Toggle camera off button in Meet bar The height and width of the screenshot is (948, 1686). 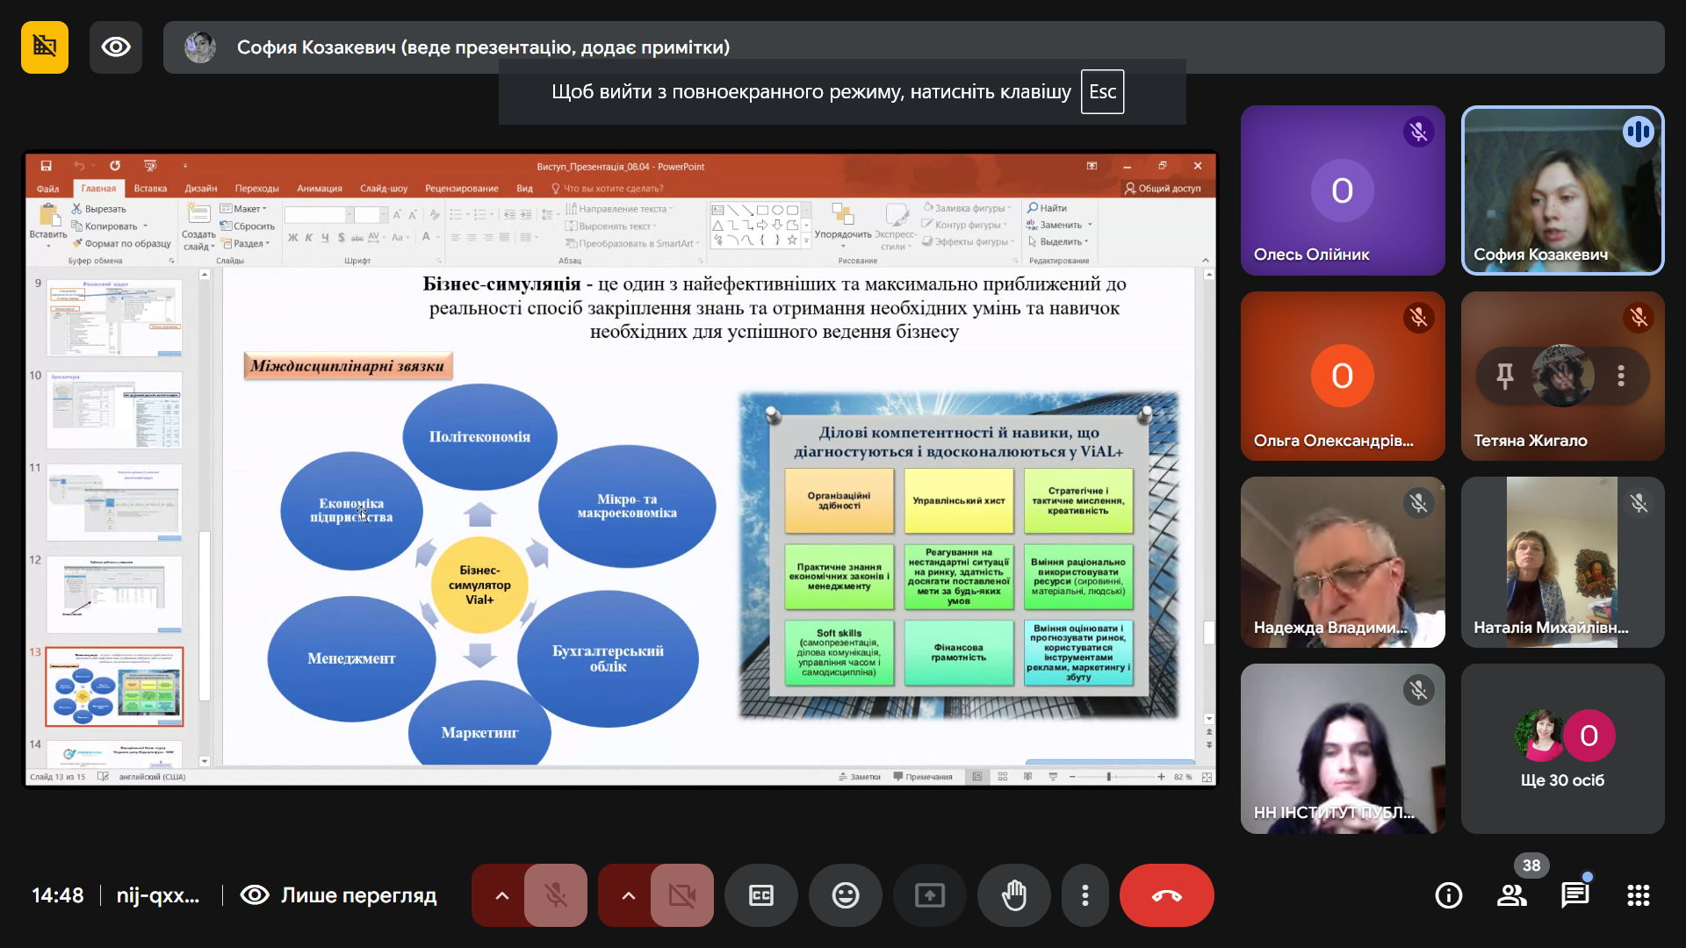pyautogui.click(x=681, y=895)
